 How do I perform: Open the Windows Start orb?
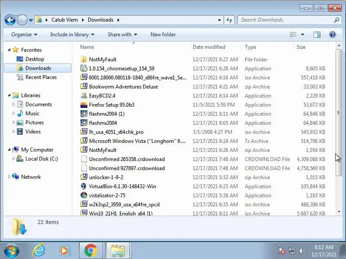(x=11, y=251)
